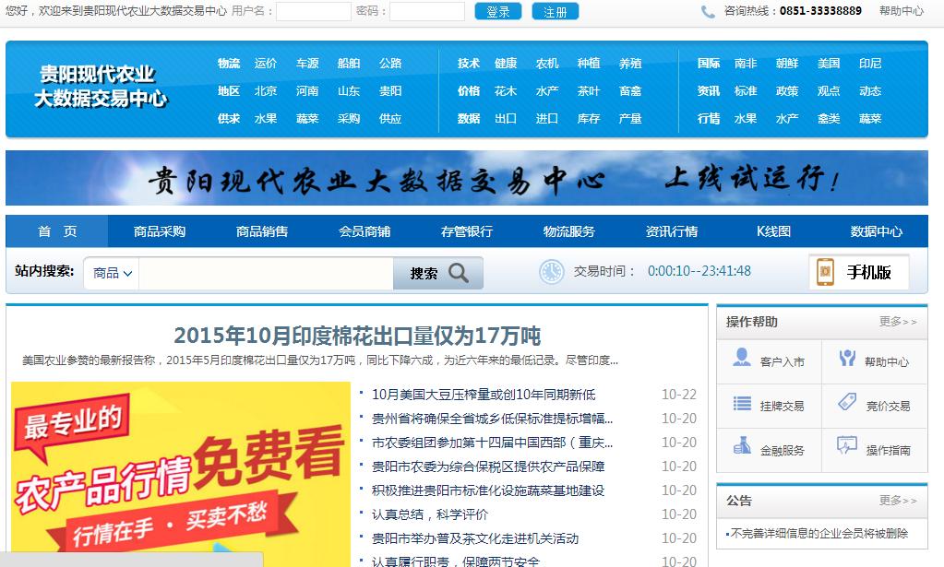This screenshot has width=944, height=567.
Task: Switch to the 商品采购 navigation tab
Action: click(x=160, y=230)
